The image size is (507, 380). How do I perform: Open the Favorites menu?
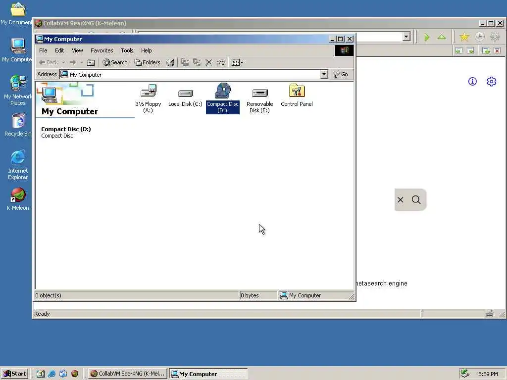tap(102, 50)
